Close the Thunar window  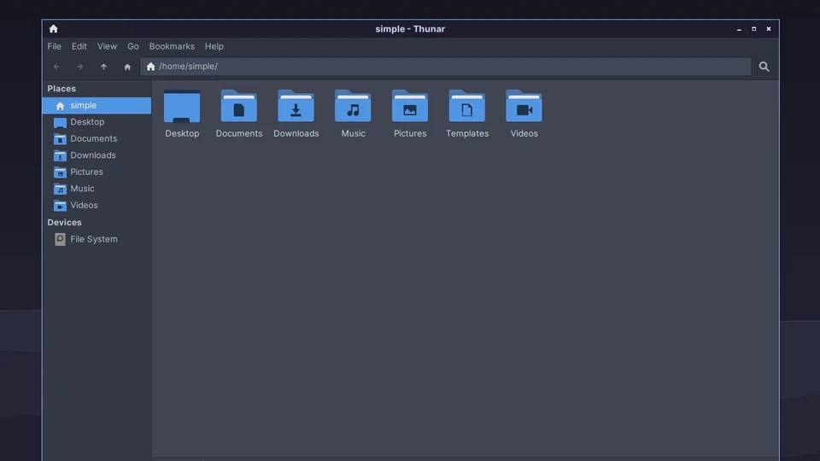click(768, 29)
